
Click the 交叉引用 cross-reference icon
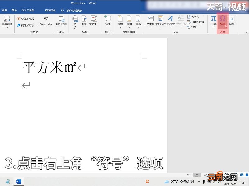tap(94, 19)
